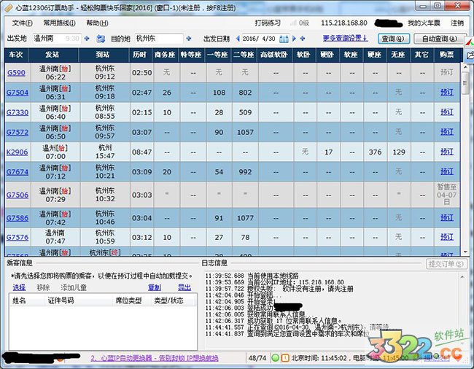Viewport: 474px width, 369px height.
Task: Click the 选择 passenger link
Action: coord(19,287)
